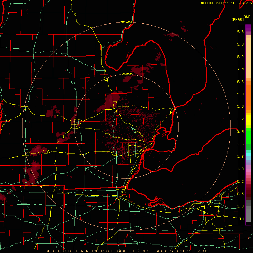Click the 1.0 scale value
This screenshot has height=253, width=253.
(240, 169)
